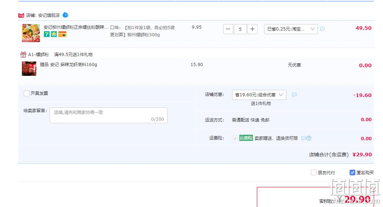Open the 赠品 安记 麻辣龙虾底料160g link

pos(68,65)
